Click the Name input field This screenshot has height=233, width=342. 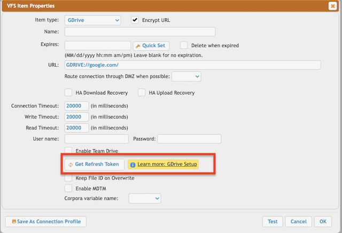coord(140,32)
